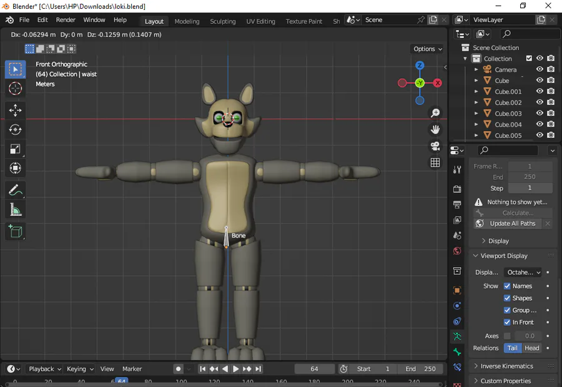Click the red X axis on gizmo
The height and width of the screenshot is (387, 562).
pyautogui.click(x=437, y=83)
